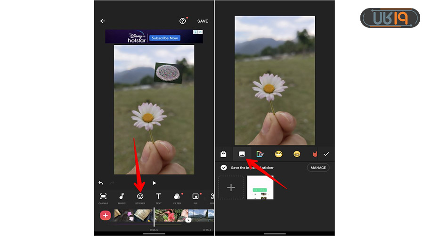
Task: Click the MANAGE button
Action: [318, 168]
